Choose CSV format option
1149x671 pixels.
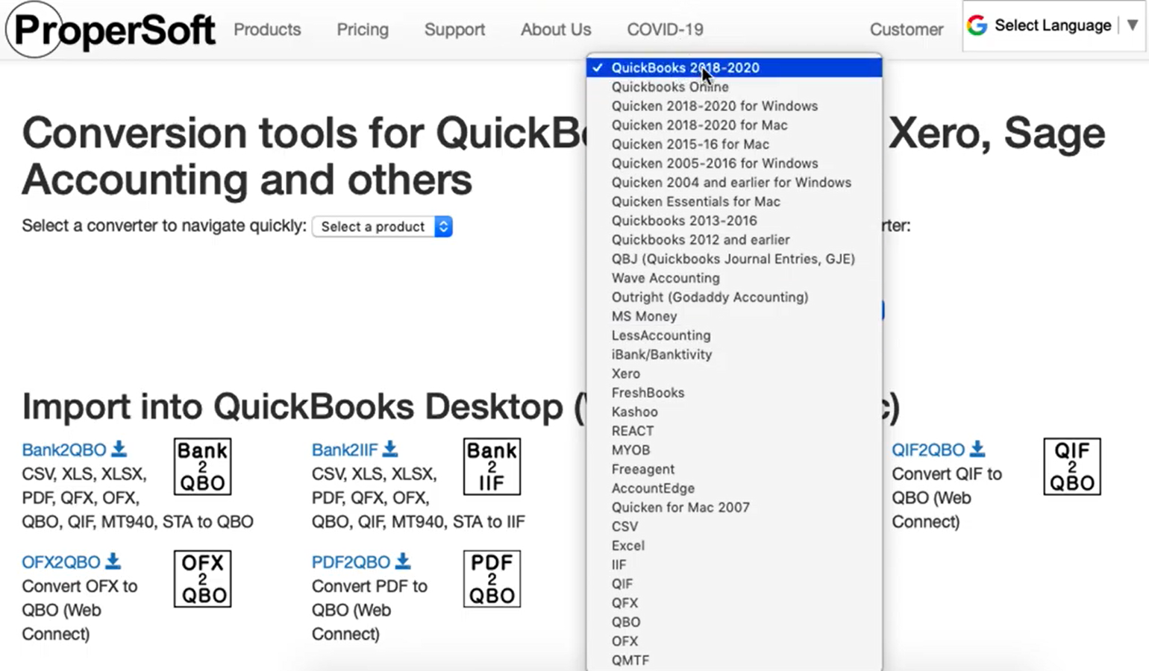[734, 527]
